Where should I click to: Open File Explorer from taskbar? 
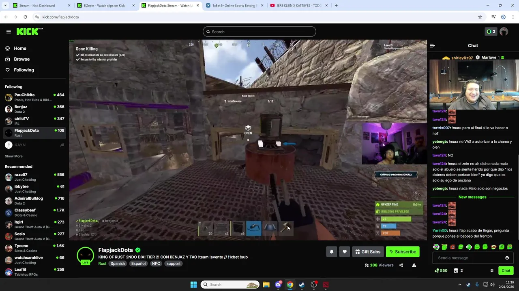[x=266, y=285]
